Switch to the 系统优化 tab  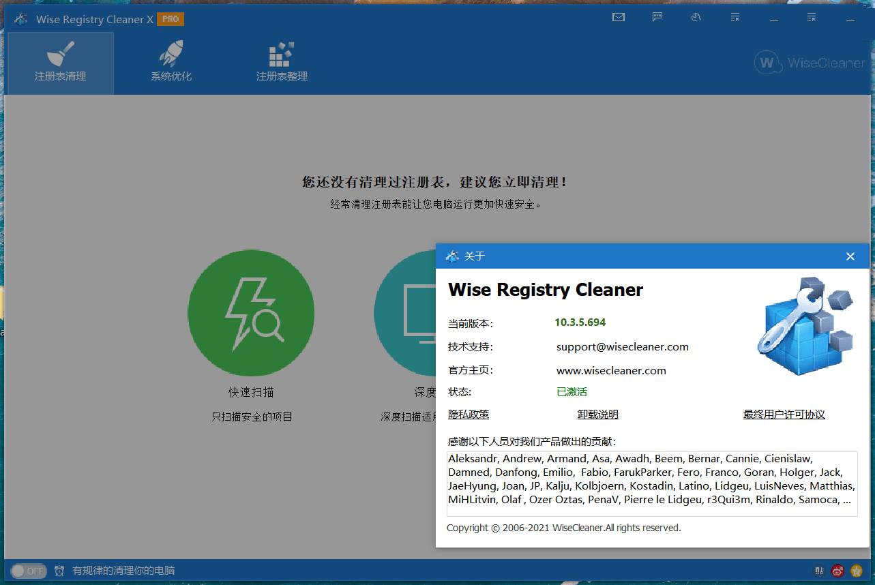170,62
